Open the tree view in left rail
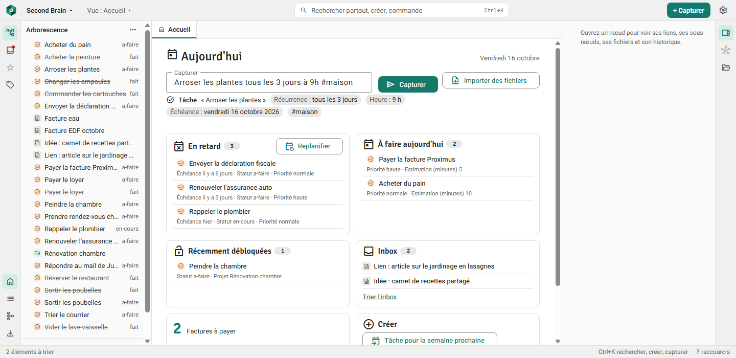Screen dimensions: 736x358 click(x=10, y=33)
